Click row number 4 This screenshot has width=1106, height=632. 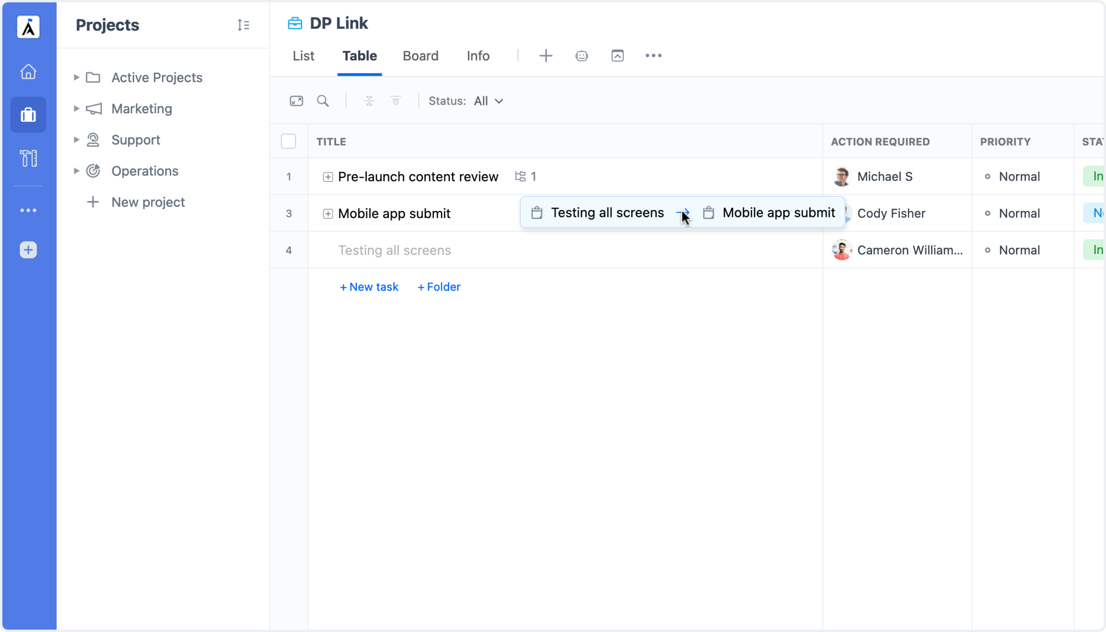(x=289, y=250)
